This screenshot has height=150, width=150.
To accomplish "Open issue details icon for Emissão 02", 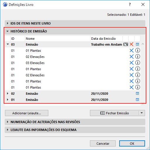I will coord(137,94).
